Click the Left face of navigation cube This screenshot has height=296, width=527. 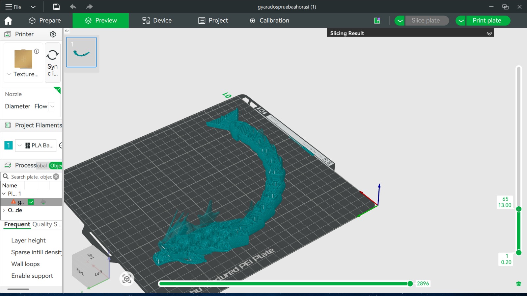[98, 273]
